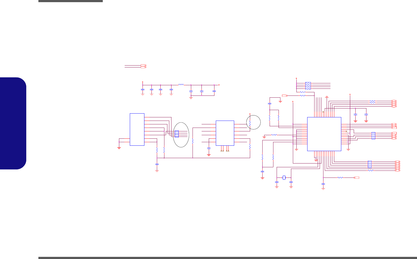This screenshot has height=259, width=417.
Task: Select the pull-up resistor inside the circle
Action: click(x=250, y=123)
